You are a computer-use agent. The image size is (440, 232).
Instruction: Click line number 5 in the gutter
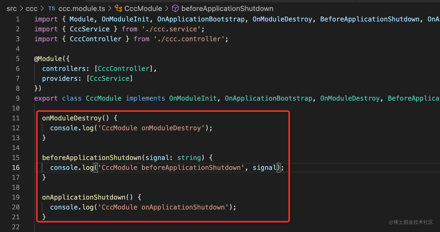pos(18,59)
